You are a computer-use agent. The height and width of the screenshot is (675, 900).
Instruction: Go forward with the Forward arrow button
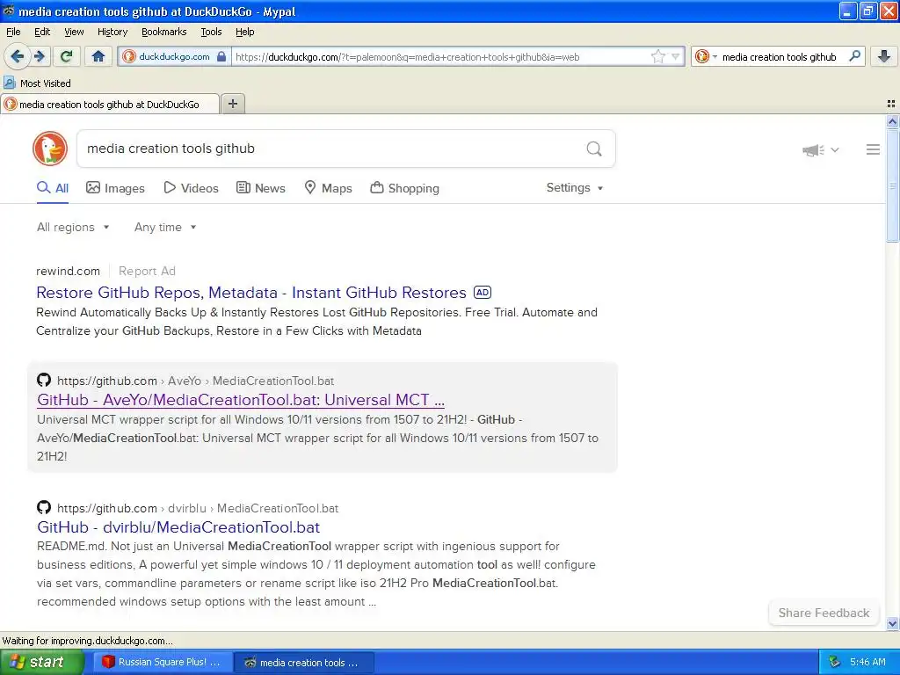pyautogui.click(x=40, y=56)
